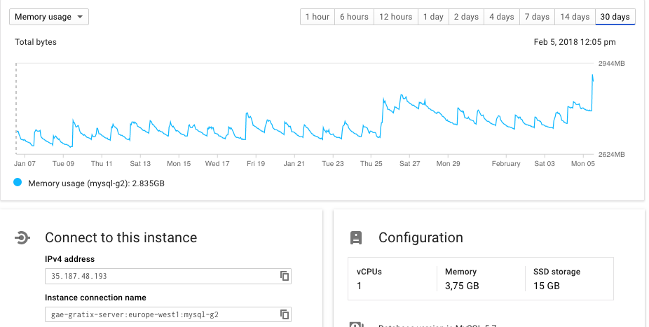The height and width of the screenshot is (327, 649).
Task: Choose the 12 hours time range
Action: 396,17
